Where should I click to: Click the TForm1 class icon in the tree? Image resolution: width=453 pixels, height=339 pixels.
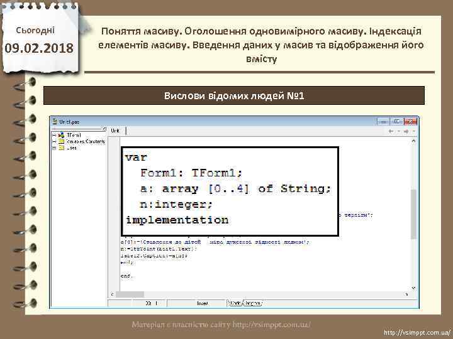click(61, 135)
